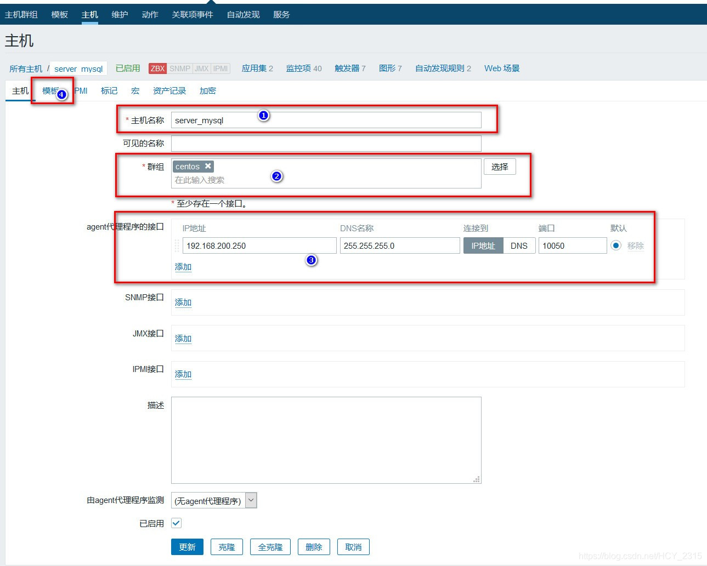Screen dimensions: 707x566
Task: Add an SNMP接口 via 添加
Action: coord(183,302)
